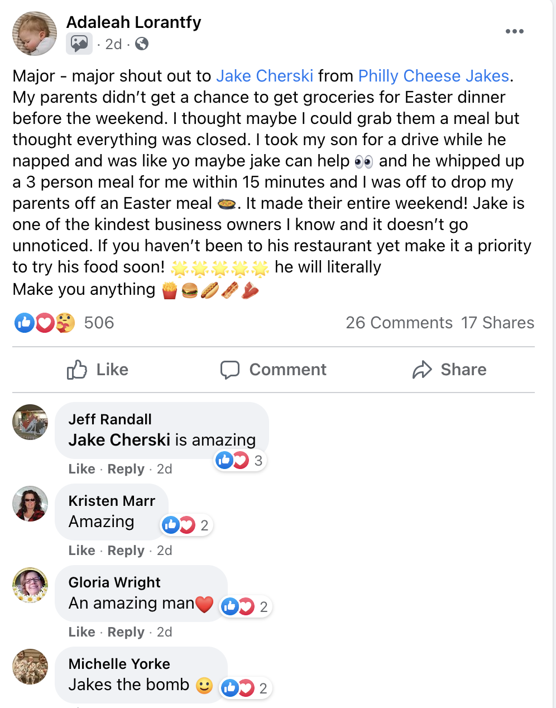Screen dimensions: 556x708
Task: View the 506 post reactions list
Action: [99, 323]
